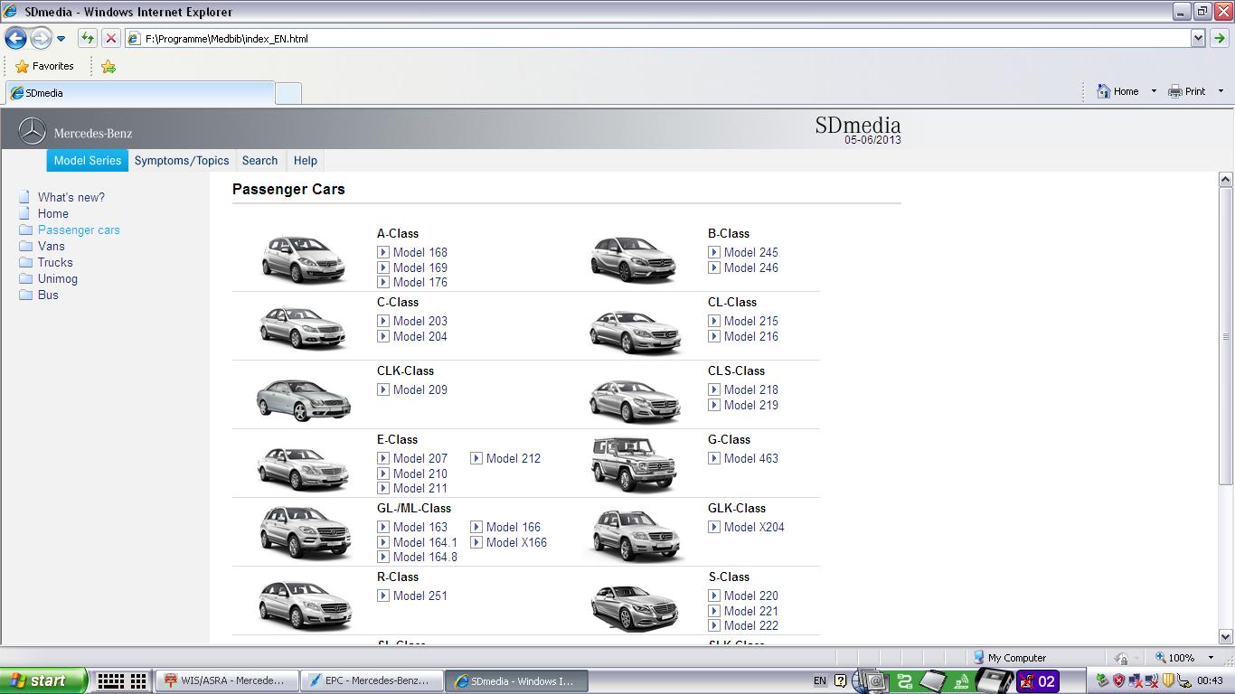Viewport: 1235px width, 694px height.
Task: Click the yellow shield tray icon
Action: click(x=1167, y=680)
